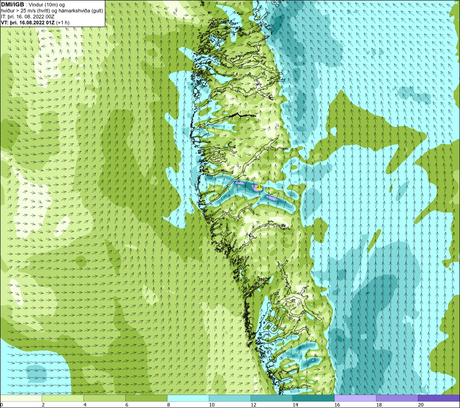Click the scale label '0'

2,405
